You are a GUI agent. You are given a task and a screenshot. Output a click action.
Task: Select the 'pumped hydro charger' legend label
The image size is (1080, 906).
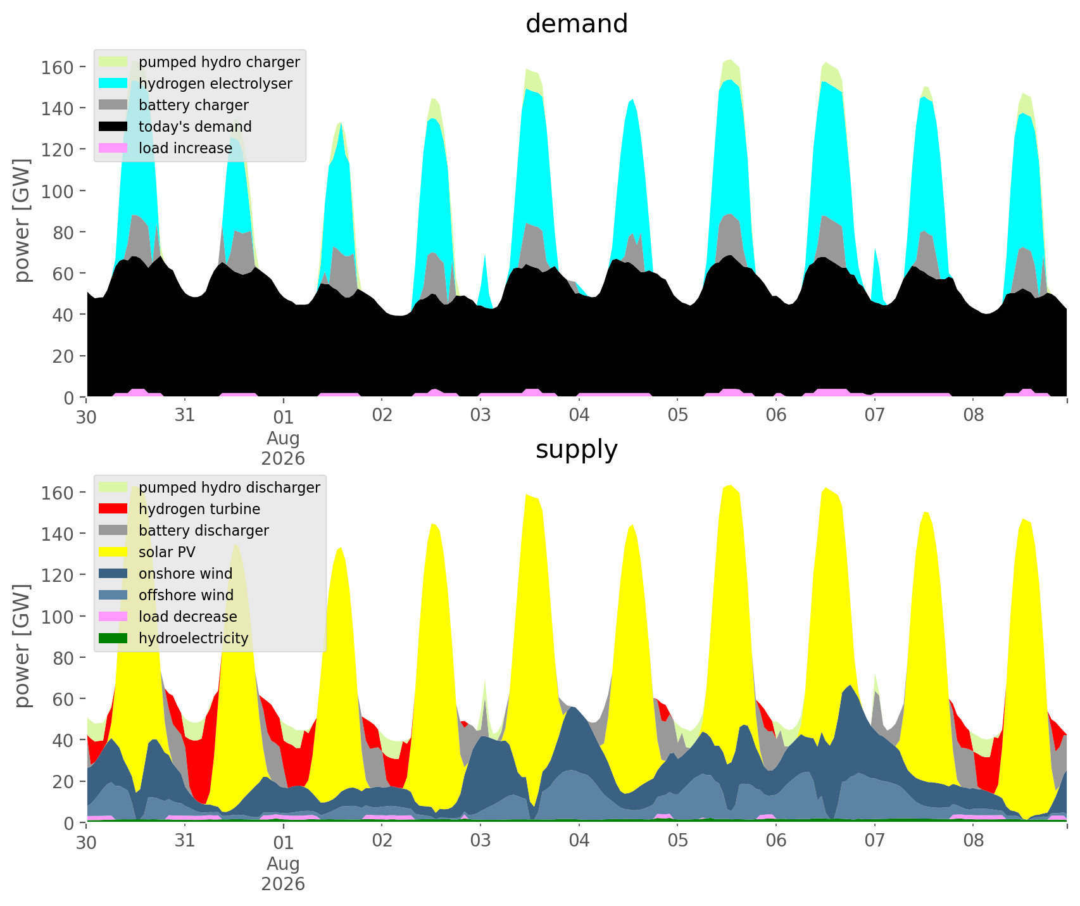(x=219, y=63)
